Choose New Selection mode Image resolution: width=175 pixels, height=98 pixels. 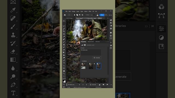75,15
